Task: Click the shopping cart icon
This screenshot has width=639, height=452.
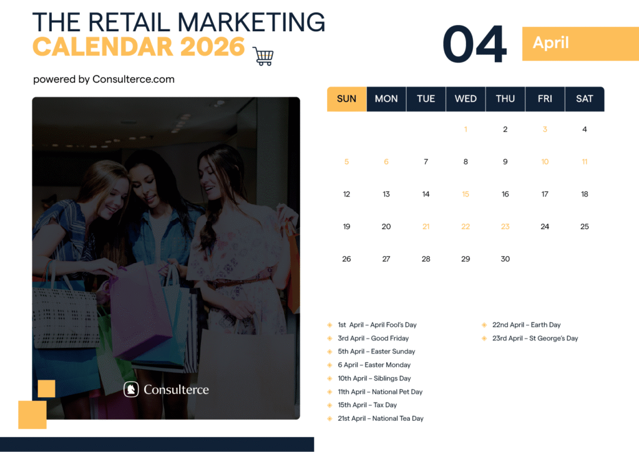Action: pos(263,55)
